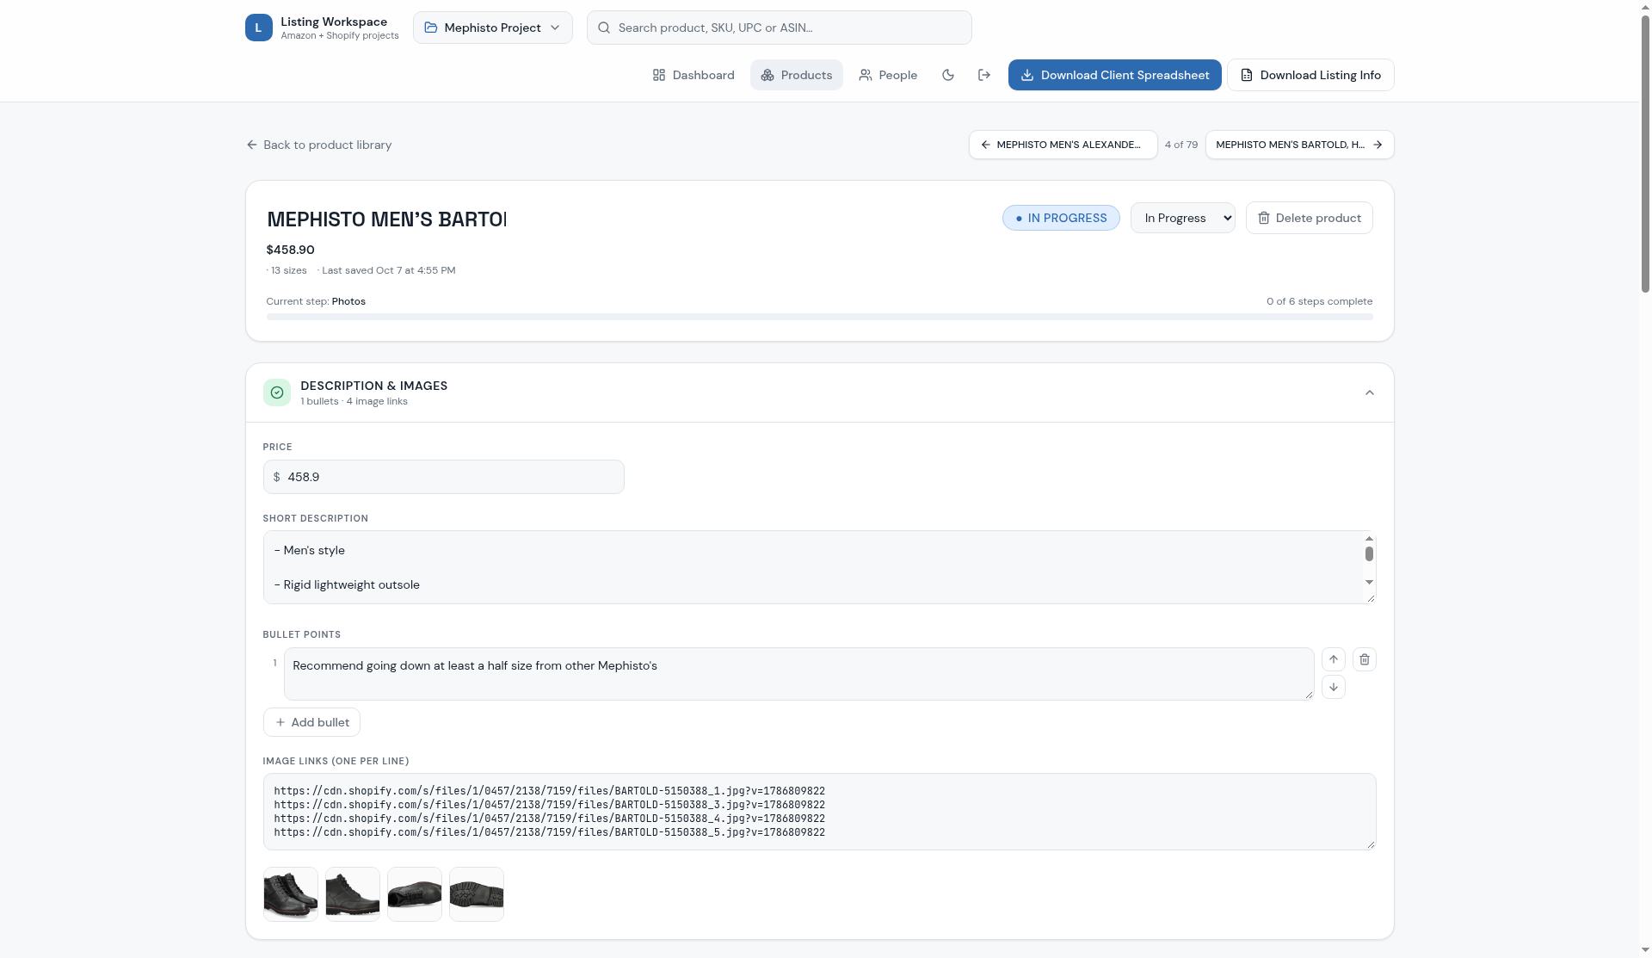Edit the price input field

pos(443,477)
